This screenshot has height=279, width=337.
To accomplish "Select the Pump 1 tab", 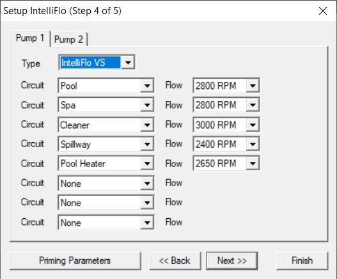I will click(x=30, y=38).
